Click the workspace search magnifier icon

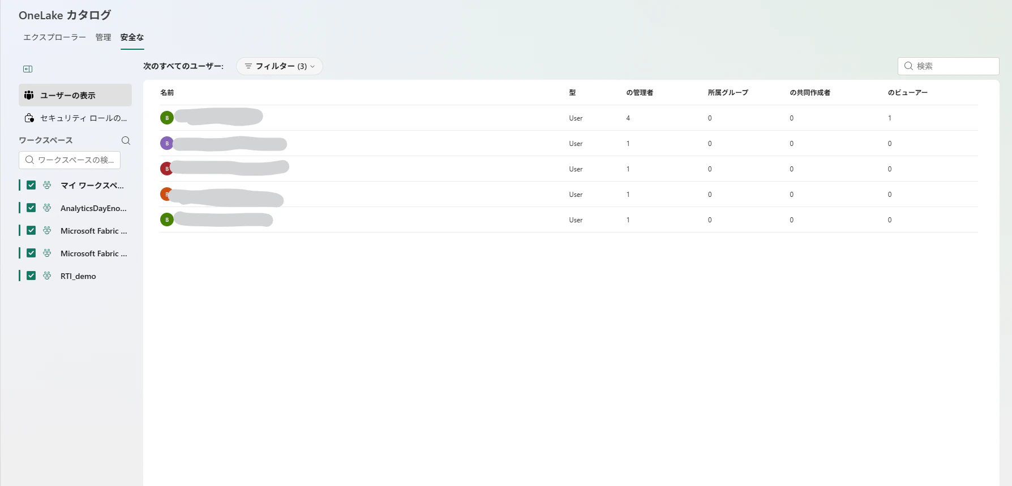tap(126, 140)
